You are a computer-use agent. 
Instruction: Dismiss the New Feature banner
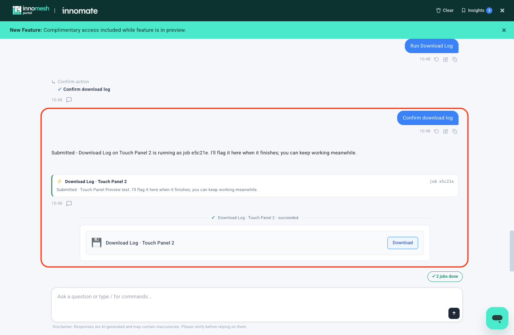point(504,30)
